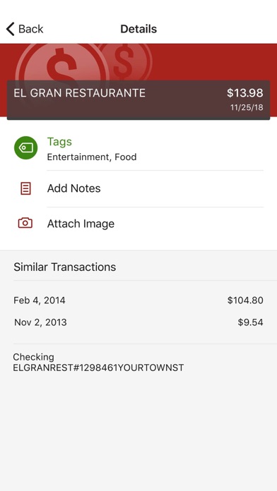Screen dimensions: 277x491
Task: Tap EL GRAN RESTAURANTE merchant name
Action: click(x=79, y=93)
